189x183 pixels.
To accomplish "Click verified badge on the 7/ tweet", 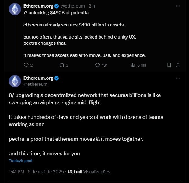I will 57,6.
